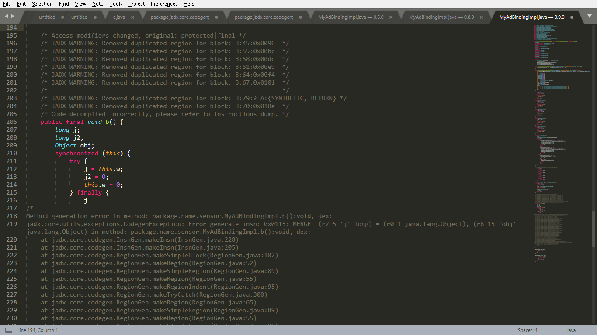Open the Project menu
Viewport: 597px width, 335px height.
point(136,4)
